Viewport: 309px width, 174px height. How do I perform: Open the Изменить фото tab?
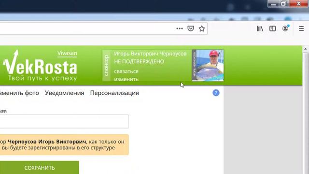(x=19, y=93)
